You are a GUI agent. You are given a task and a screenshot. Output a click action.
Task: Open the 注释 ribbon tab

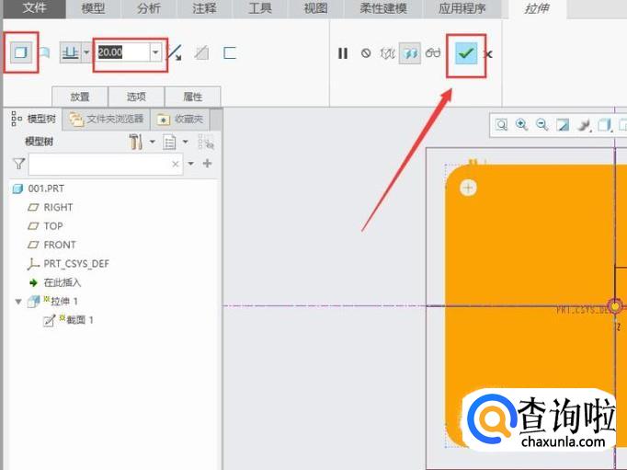click(204, 8)
